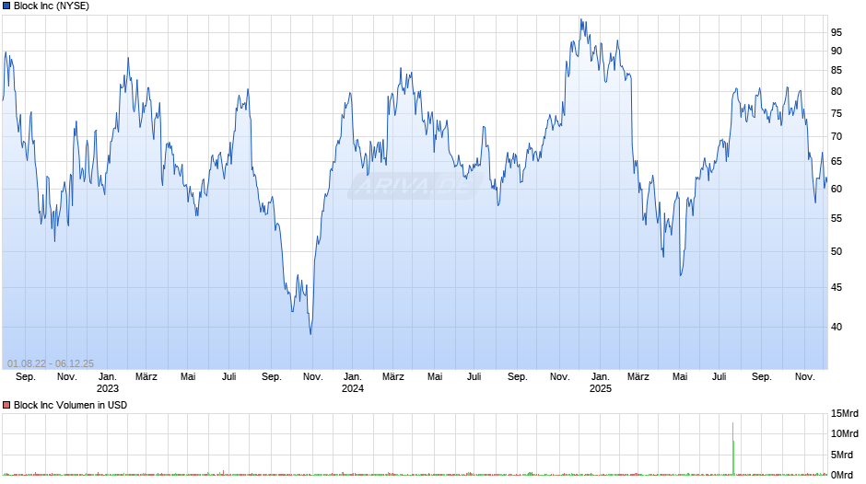The width and height of the screenshot is (866, 484).
Task: Click the 'Jan.' label above 2024
Action: click(353, 376)
